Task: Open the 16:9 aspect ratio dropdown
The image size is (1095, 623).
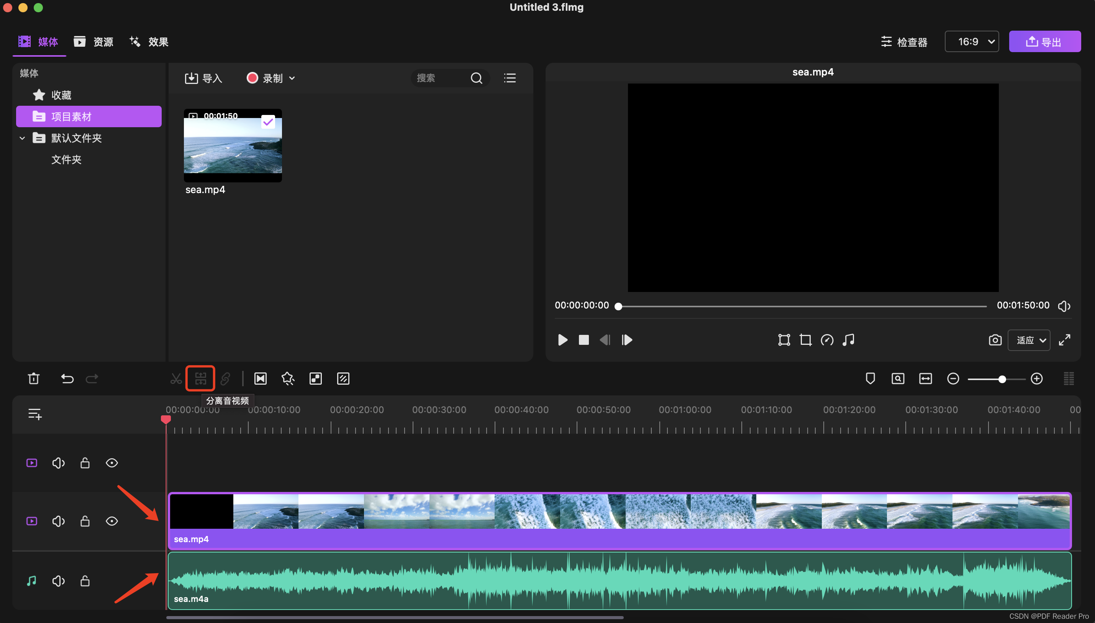Action: [972, 41]
